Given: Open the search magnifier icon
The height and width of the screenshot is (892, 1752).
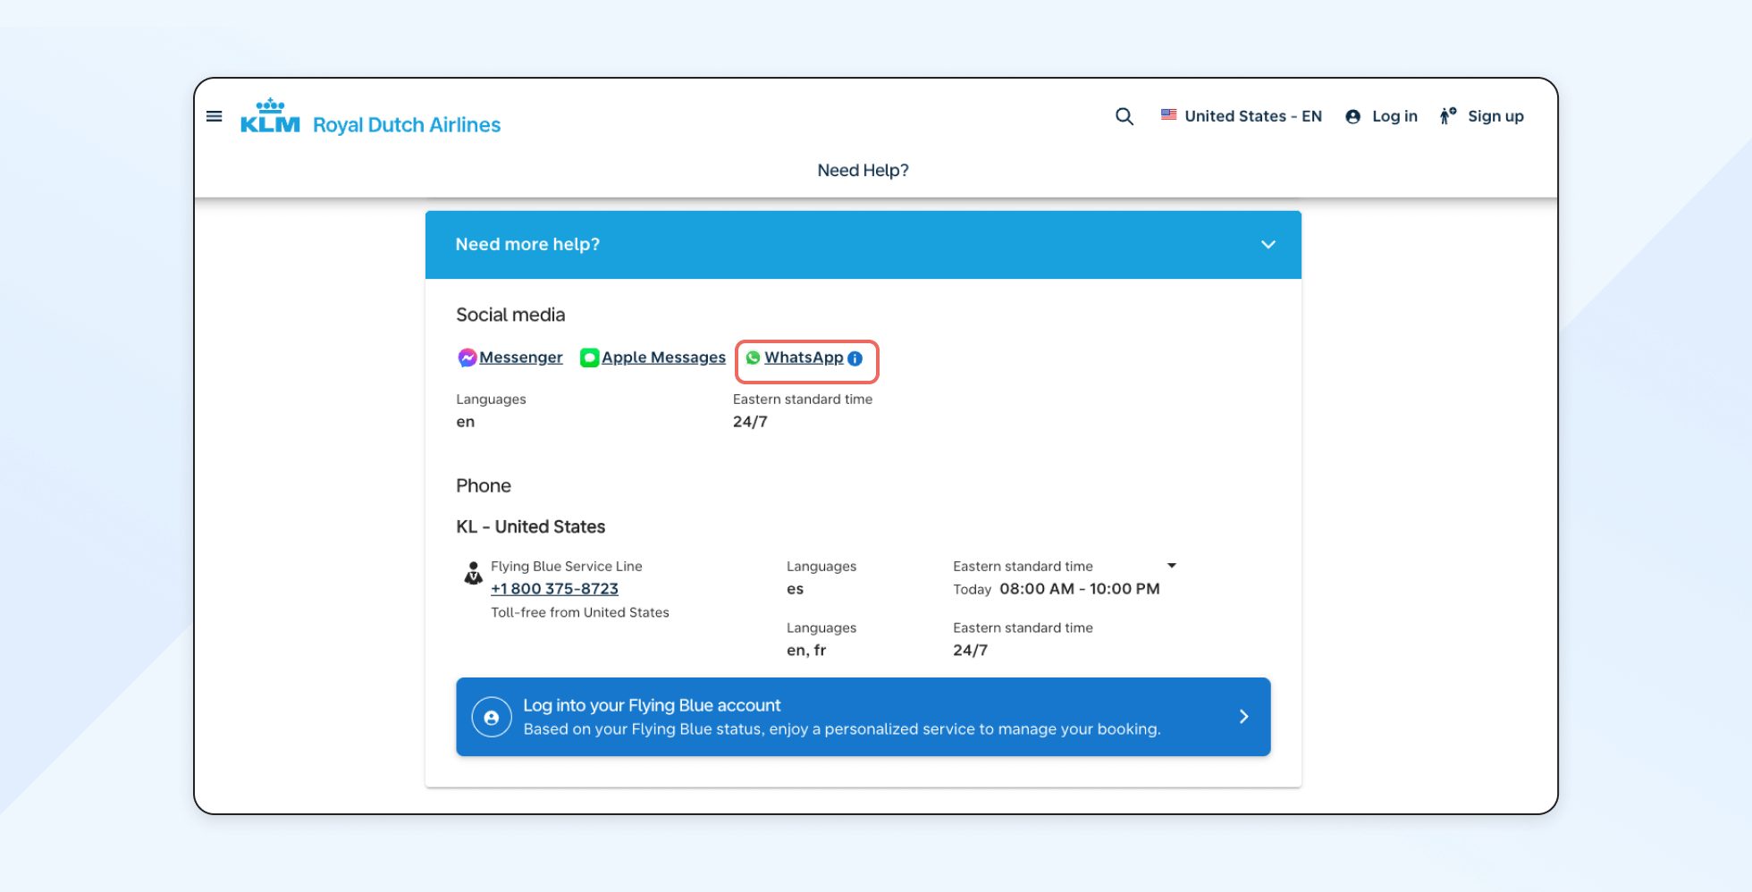Looking at the screenshot, I should (x=1124, y=116).
